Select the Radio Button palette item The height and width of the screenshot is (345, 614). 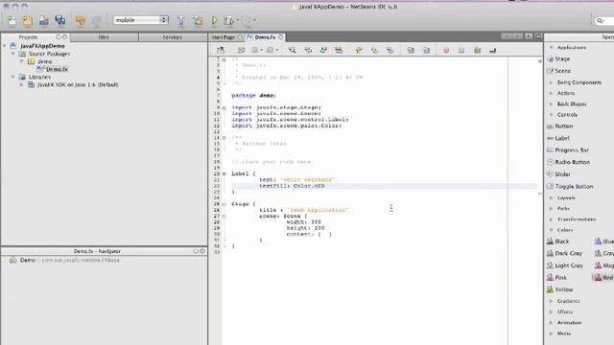coord(568,162)
